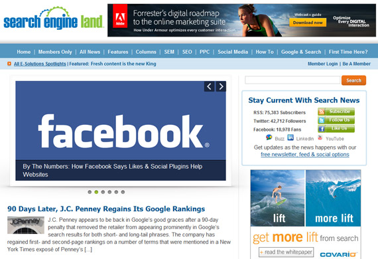Click the LinkedIn text link
Screen dimensions: 378x259
tap(305, 139)
